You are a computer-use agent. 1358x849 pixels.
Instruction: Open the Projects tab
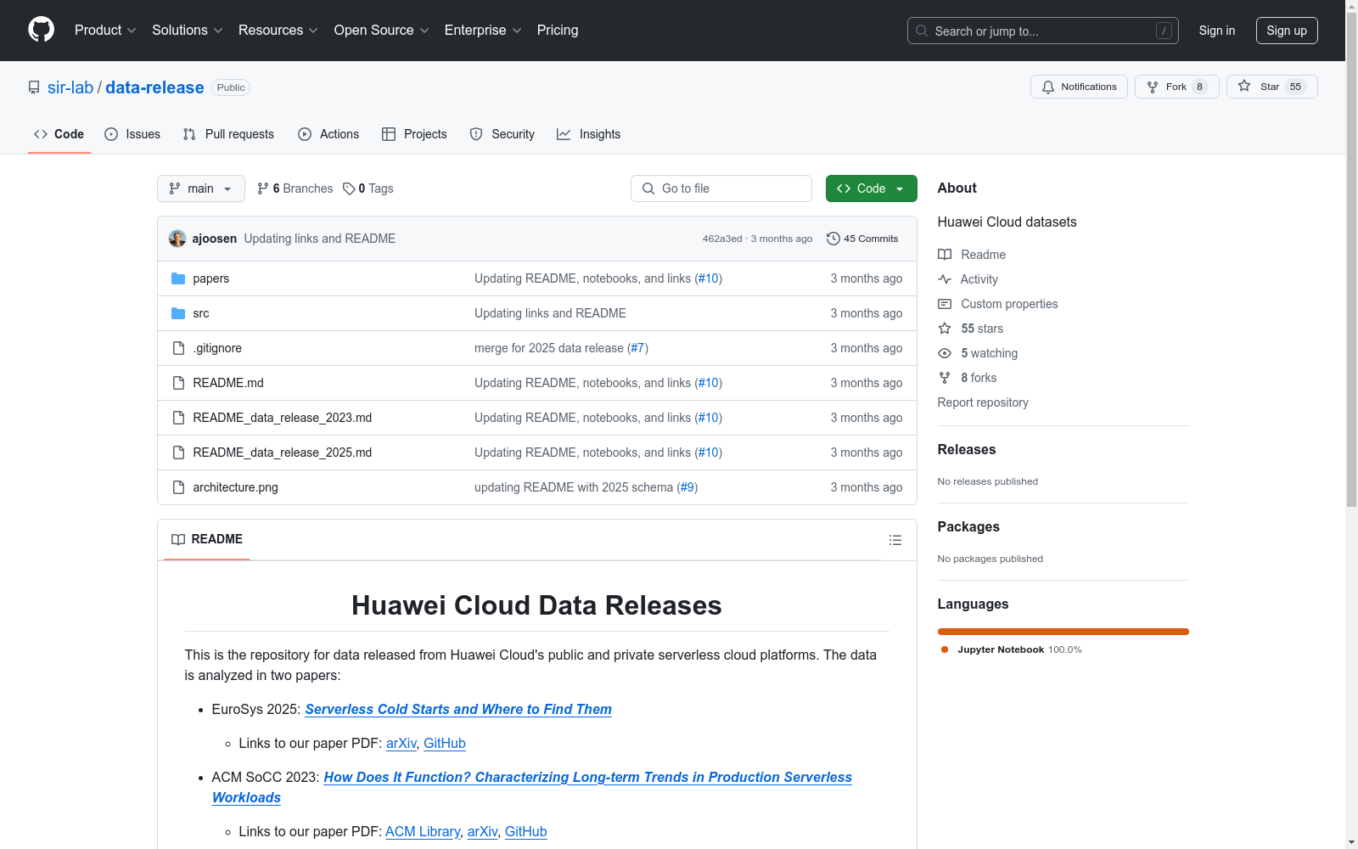tap(414, 134)
